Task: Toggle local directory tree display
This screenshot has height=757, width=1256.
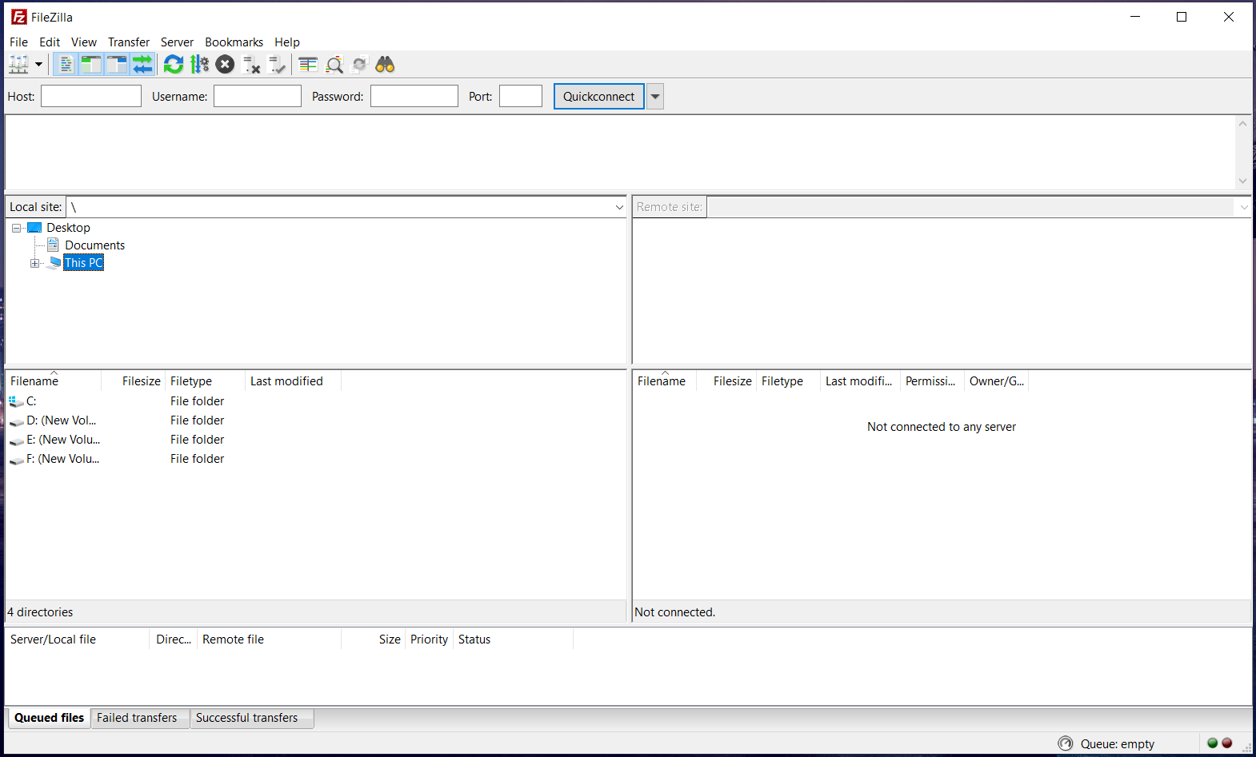Action: [91, 65]
